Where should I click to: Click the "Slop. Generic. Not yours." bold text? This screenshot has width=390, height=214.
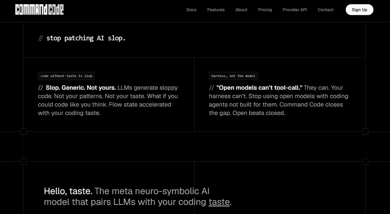pos(81,88)
